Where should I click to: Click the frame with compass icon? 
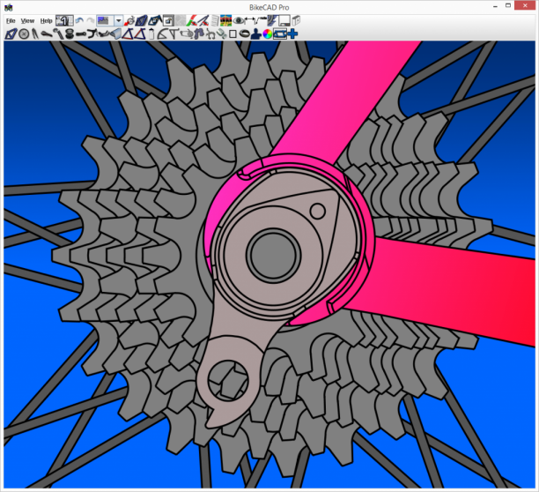[155, 20]
